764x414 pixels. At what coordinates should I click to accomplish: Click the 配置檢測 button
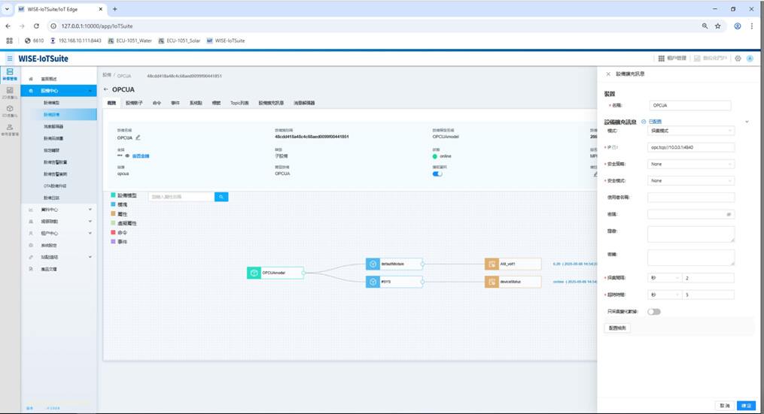pyautogui.click(x=617, y=328)
